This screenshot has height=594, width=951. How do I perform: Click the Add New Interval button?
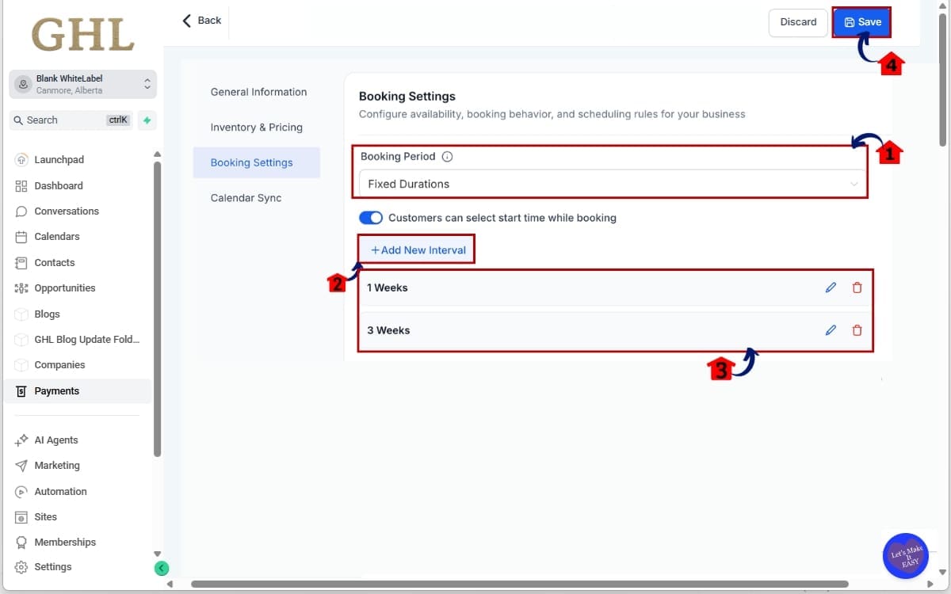click(416, 249)
